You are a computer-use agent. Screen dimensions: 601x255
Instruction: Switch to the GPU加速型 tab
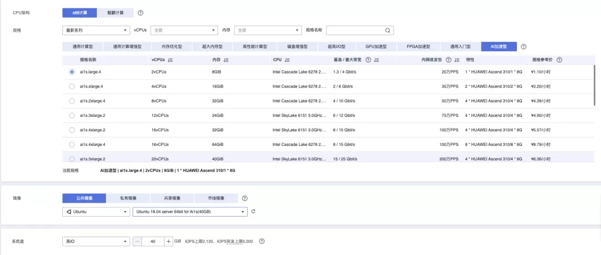(x=376, y=47)
